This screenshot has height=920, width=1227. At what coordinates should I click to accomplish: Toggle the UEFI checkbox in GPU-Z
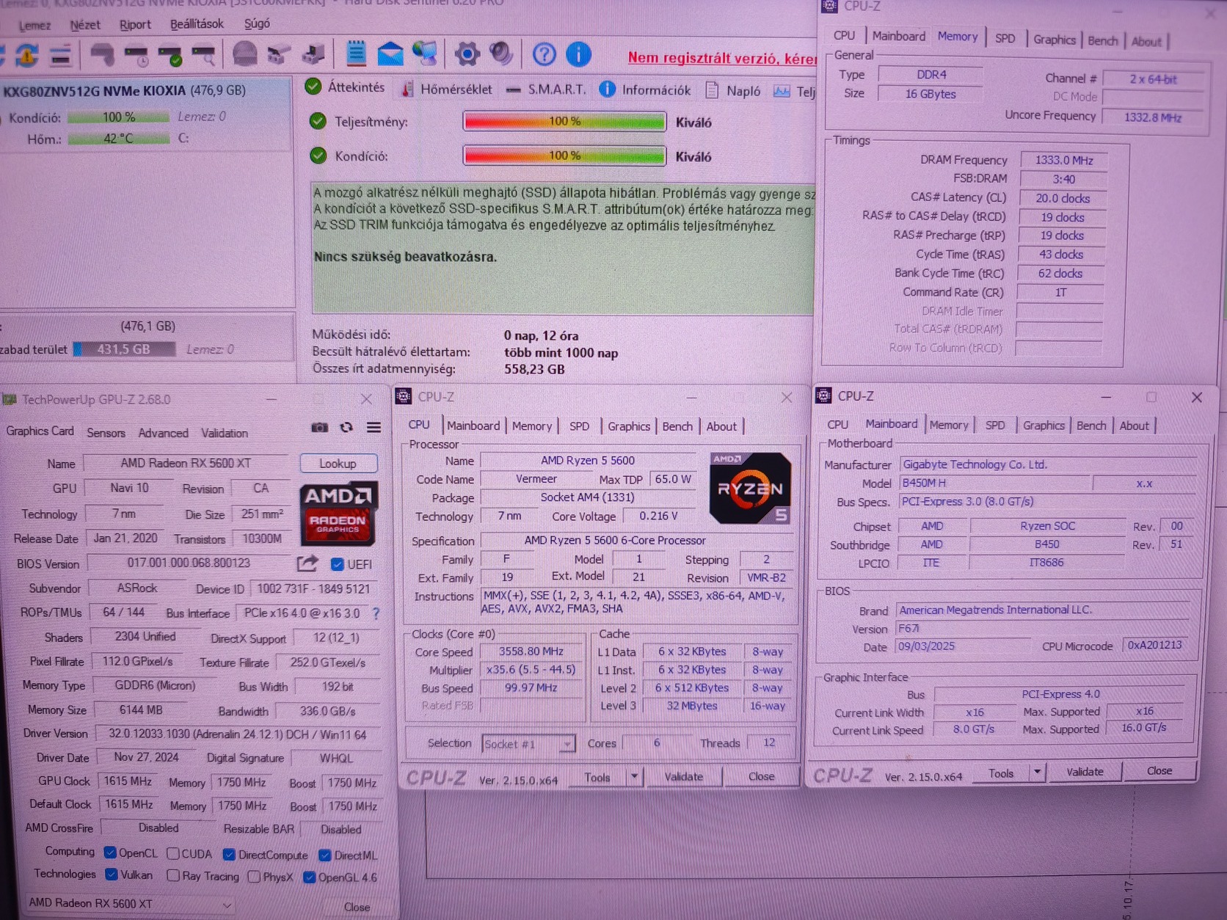tap(337, 564)
